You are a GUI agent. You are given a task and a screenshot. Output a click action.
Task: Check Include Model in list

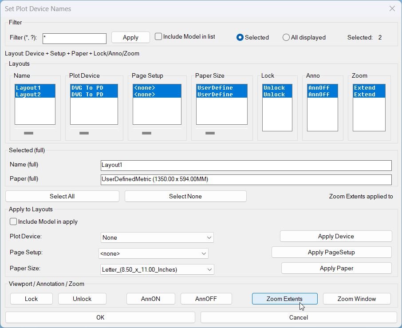158,37
